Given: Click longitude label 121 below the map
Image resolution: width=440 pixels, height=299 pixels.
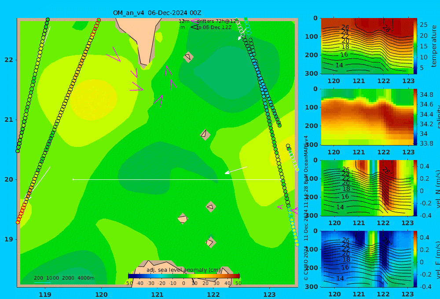Looking at the screenshot, I should point(158,295).
